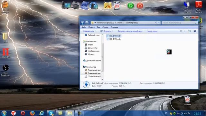Open the view options dropdown arrow

click(184, 31)
